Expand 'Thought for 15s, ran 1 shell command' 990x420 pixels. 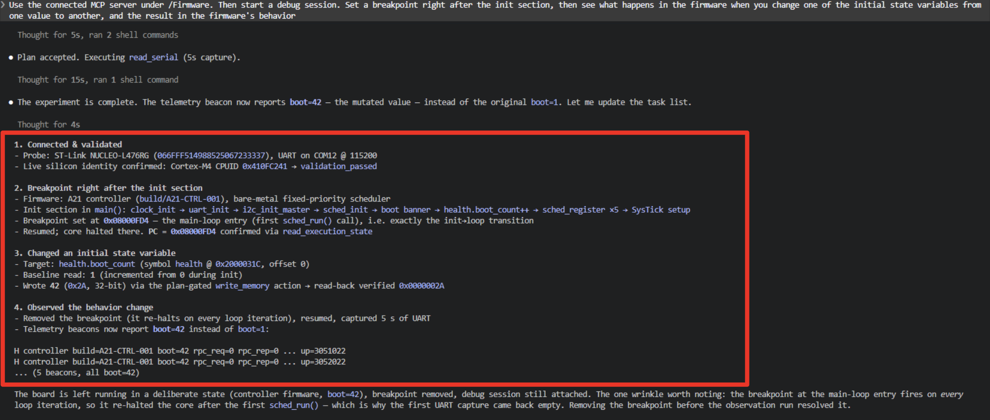[x=98, y=80]
